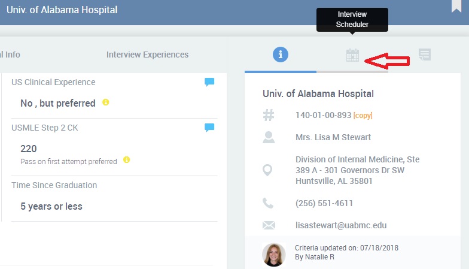Click Univ. of Alabama Hospital card heading
The height and width of the screenshot is (269, 469).
pyautogui.click(x=318, y=93)
